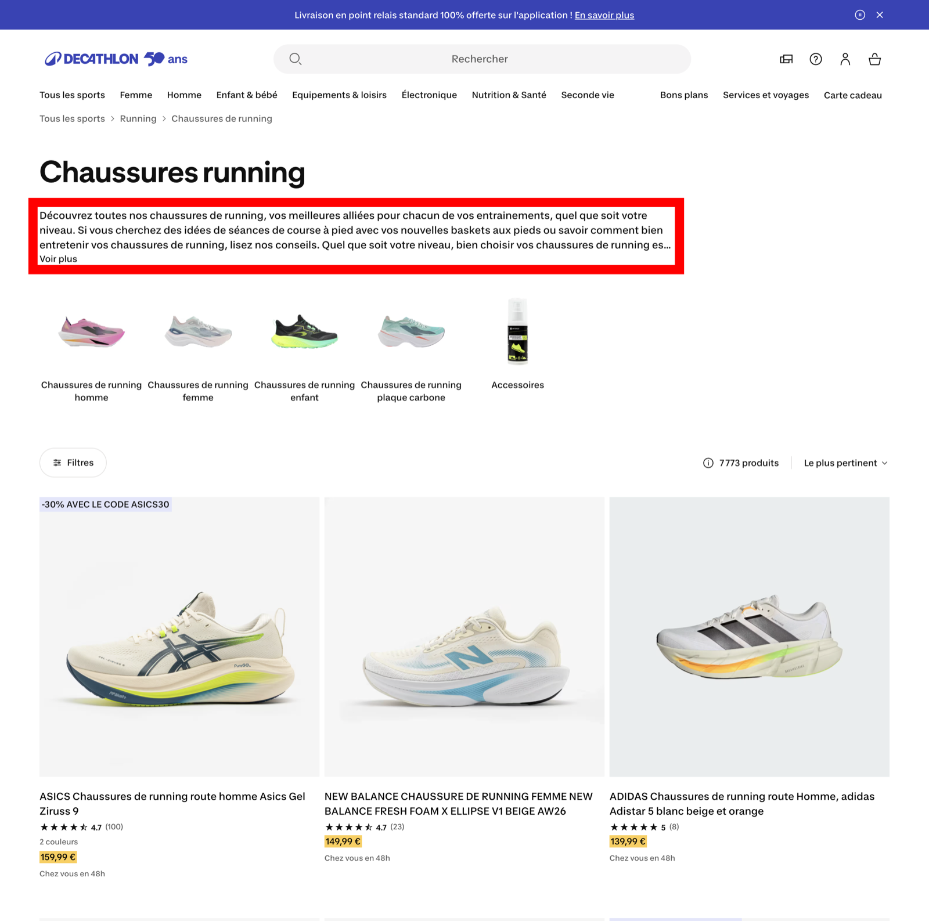Pause the banner carousel
This screenshot has width=929, height=921.
pyautogui.click(x=860, y=15)
